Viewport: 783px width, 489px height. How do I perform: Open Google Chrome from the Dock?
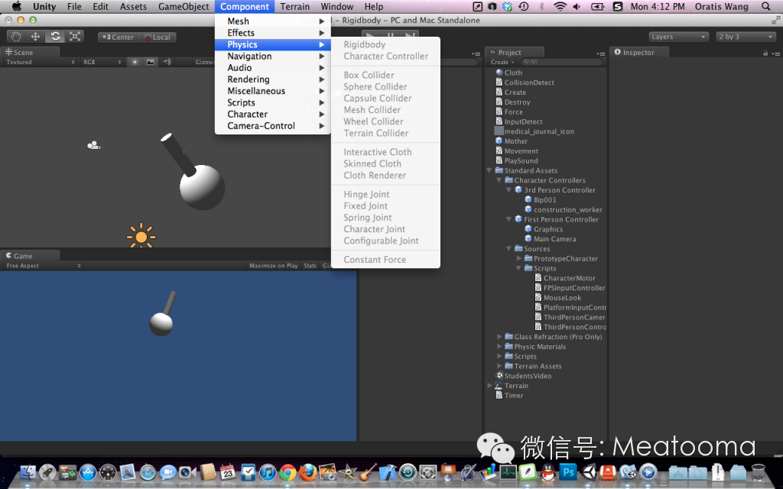288,471
